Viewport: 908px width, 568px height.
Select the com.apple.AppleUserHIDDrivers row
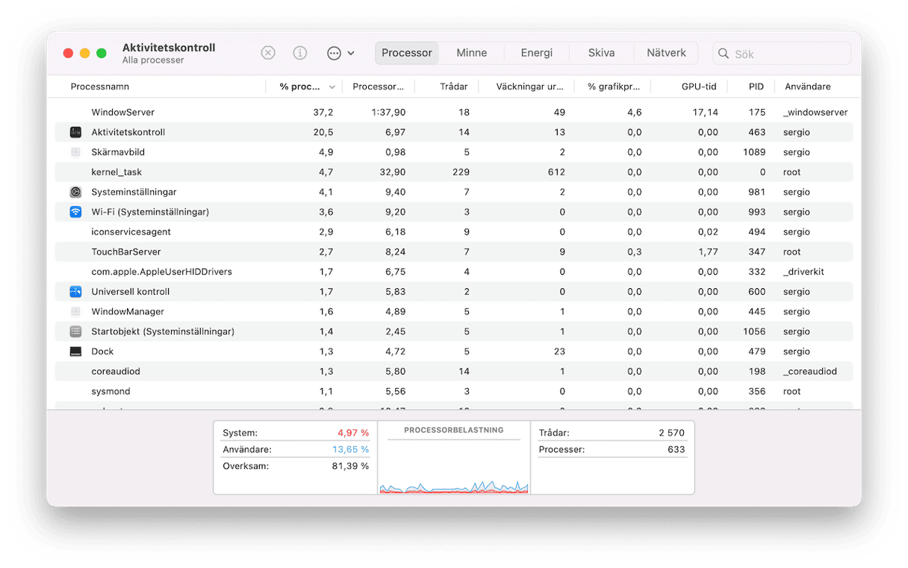(x=454, y=272)
